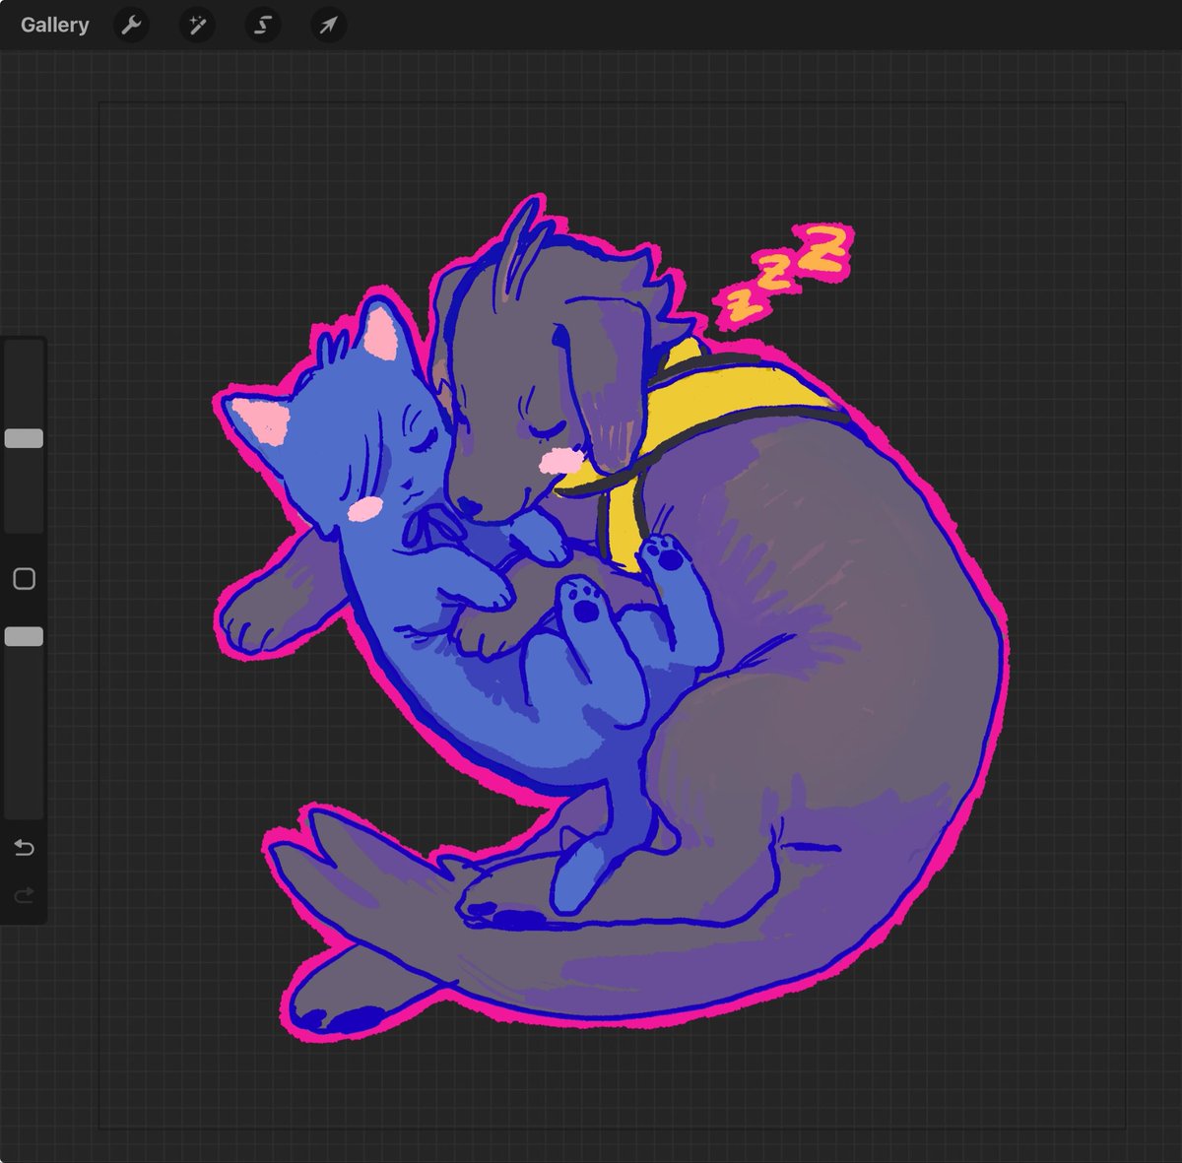Adjust the brush size slider

[x=23, y=436]
